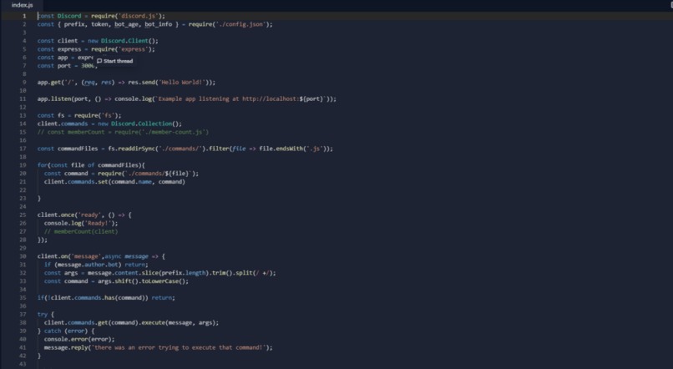Click the message.reply error string line

[159, 347]
